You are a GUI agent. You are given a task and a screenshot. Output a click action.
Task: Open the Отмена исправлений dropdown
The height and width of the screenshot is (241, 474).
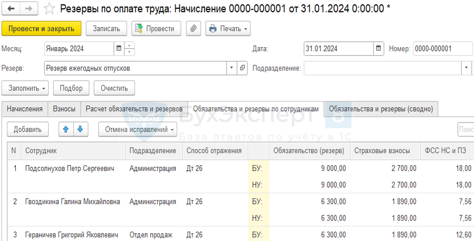click(138, 129)
